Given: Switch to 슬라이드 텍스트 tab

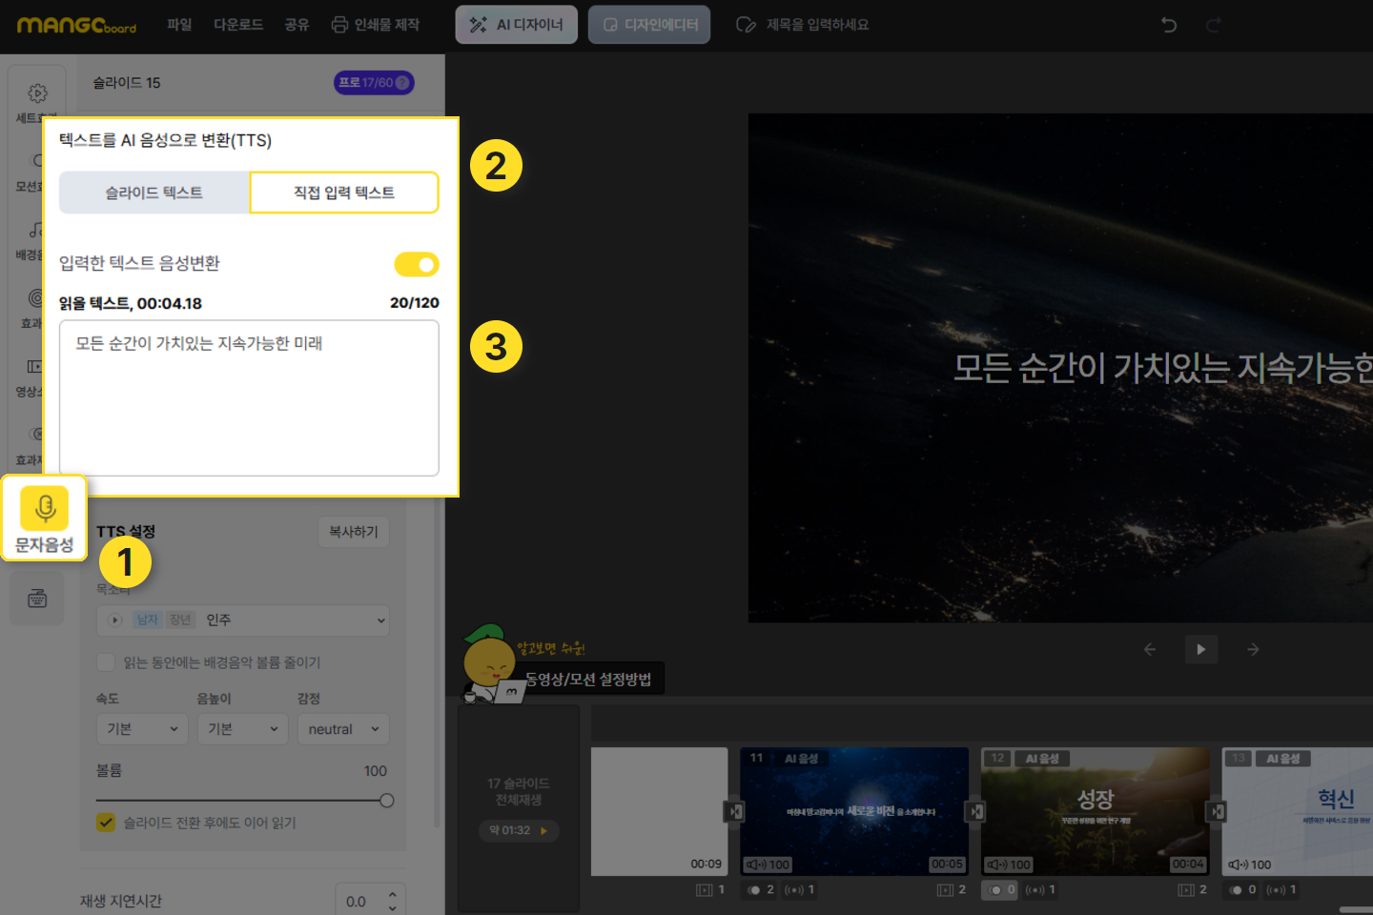Looking at the screenshot, I should (154, 193).
